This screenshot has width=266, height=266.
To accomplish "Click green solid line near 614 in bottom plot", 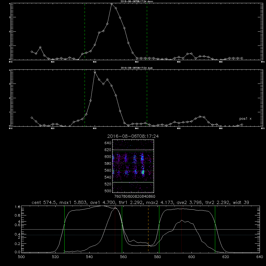I will 215,229.
